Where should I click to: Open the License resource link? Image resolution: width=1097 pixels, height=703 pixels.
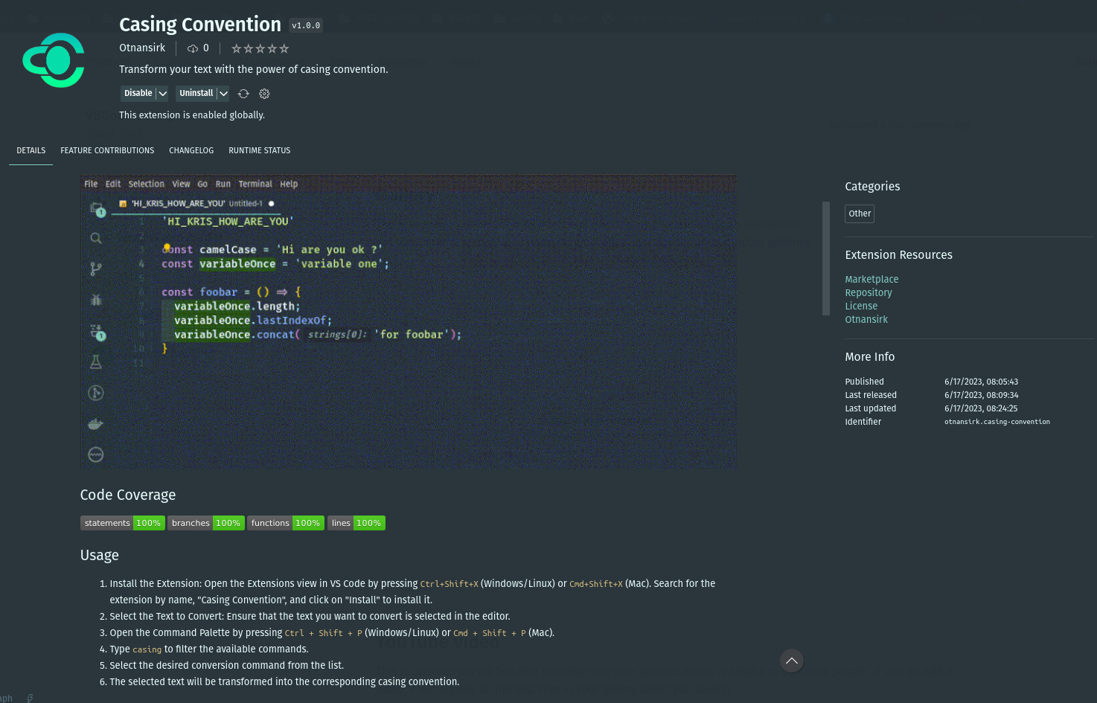pos(861,306)
